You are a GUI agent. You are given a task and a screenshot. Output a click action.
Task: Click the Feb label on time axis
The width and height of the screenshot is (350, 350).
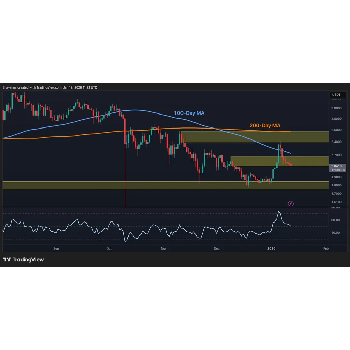(326, 248)
